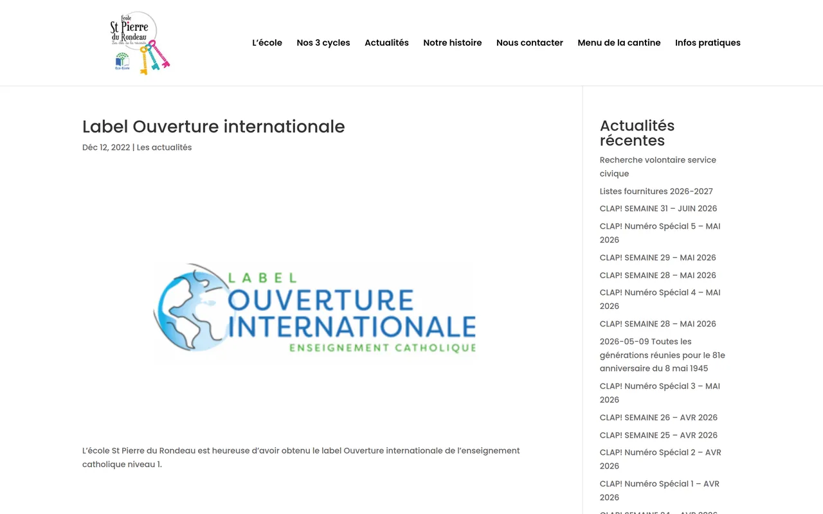Click the Les actualités category link
This screenshot has height=514, width=823.
(x=164, y=147)
